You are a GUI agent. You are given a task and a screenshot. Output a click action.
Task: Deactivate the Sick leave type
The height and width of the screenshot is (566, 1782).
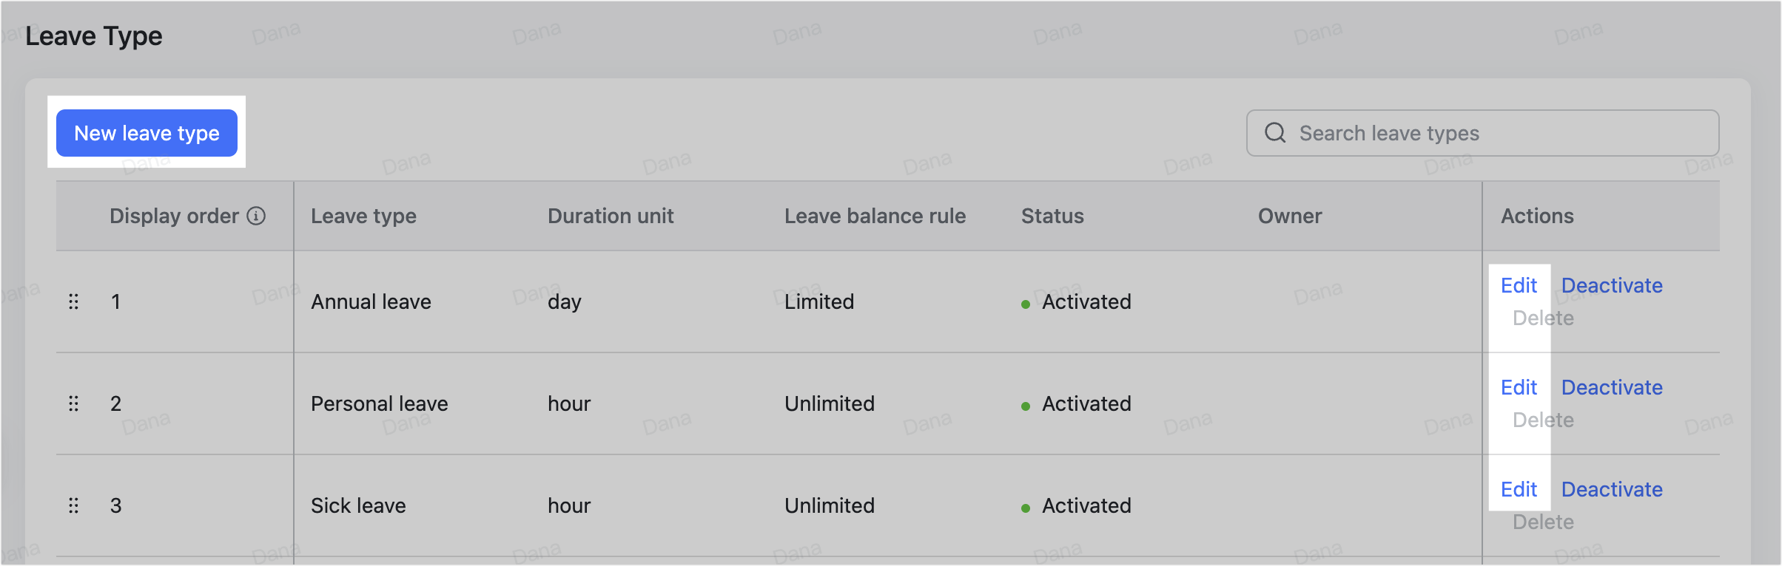point(1611,489)
